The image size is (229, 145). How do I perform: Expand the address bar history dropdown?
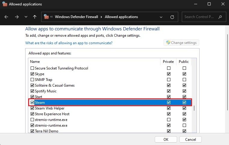click(x=161, y=17)
